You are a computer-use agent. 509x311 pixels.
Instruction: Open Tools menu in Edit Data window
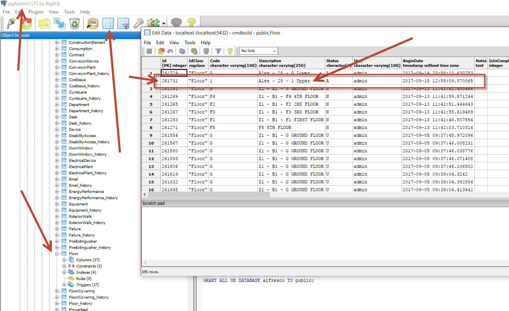(x=190, y=43)
